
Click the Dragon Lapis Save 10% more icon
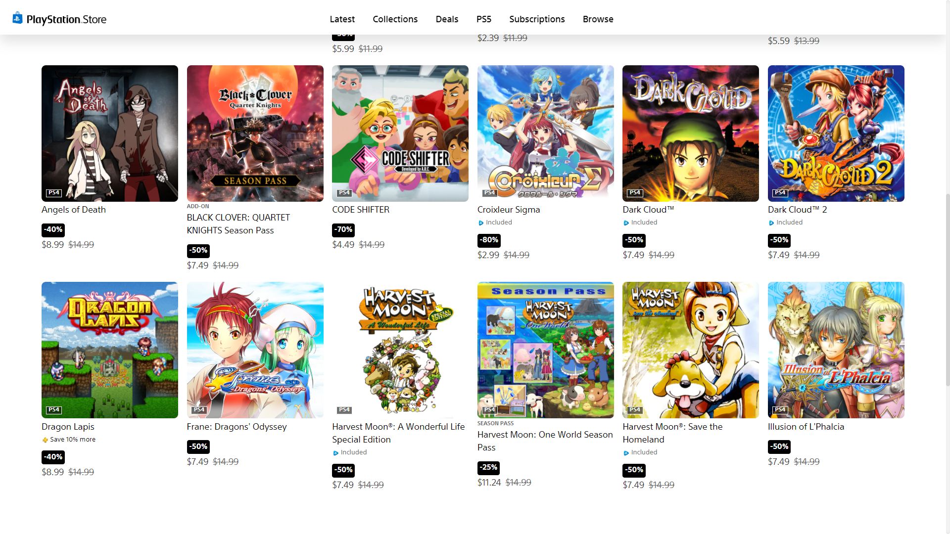45,440
